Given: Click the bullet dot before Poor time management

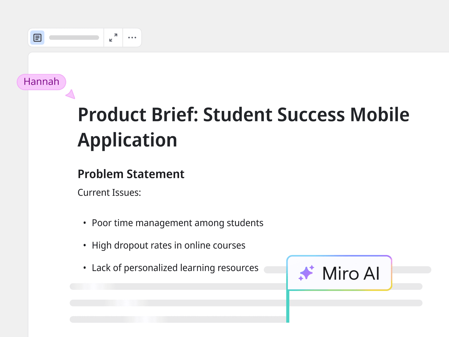Looking at the screenshot, I should point(85,223).
